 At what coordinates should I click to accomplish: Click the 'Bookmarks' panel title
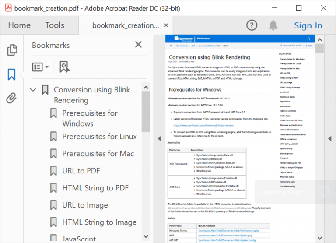pos(51,45)
